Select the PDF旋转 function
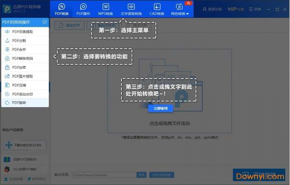 click(25, 103)
